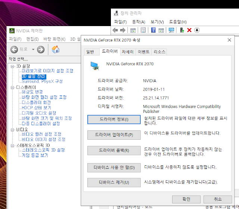This screenshot has width=239, height=209.
Task: Collapse the 스테레오스코픽 3D tree node
Action: pyautogui.click(x=12, y=146)
